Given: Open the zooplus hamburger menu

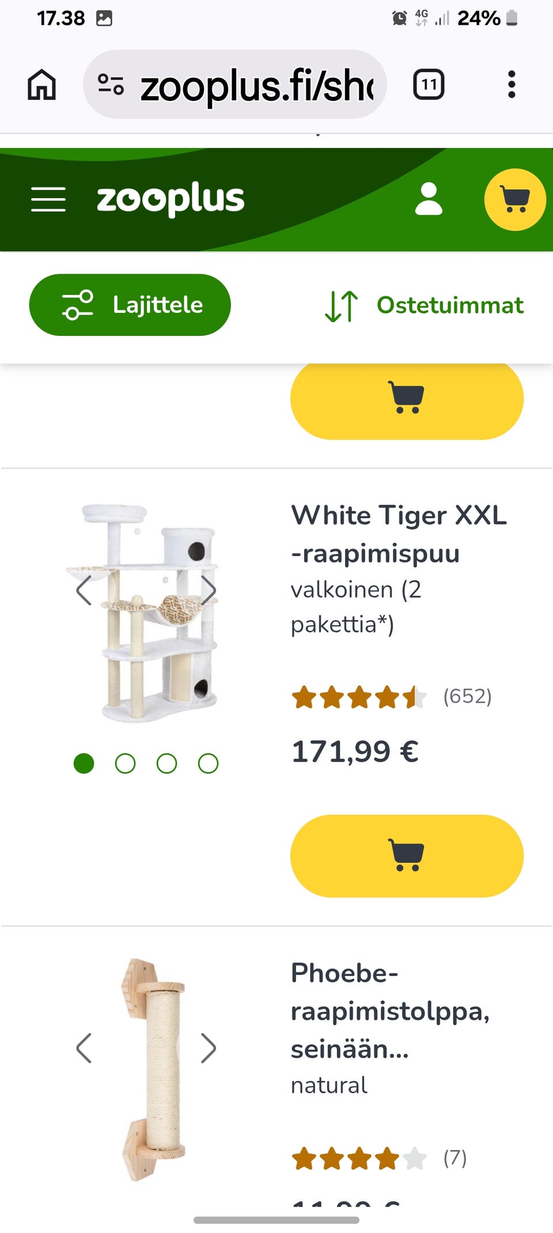Looking at the screenshot, I should [48, 199].
